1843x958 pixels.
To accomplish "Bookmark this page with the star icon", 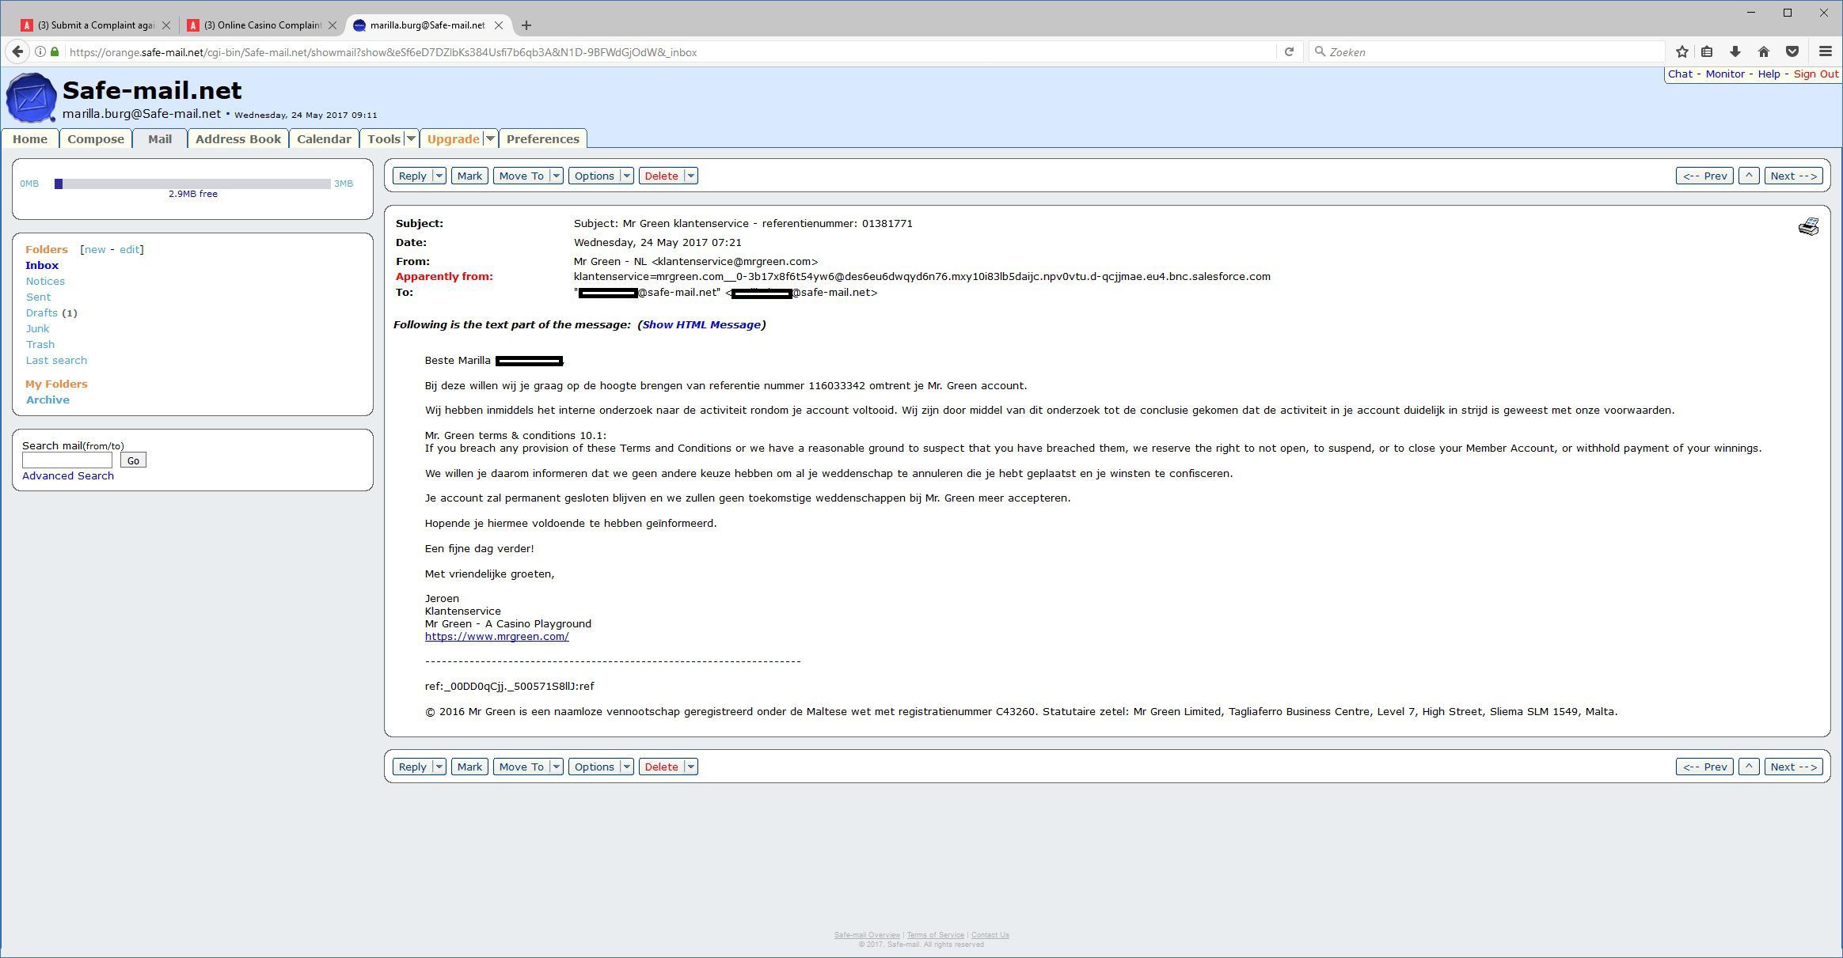I will [1681, 52].
